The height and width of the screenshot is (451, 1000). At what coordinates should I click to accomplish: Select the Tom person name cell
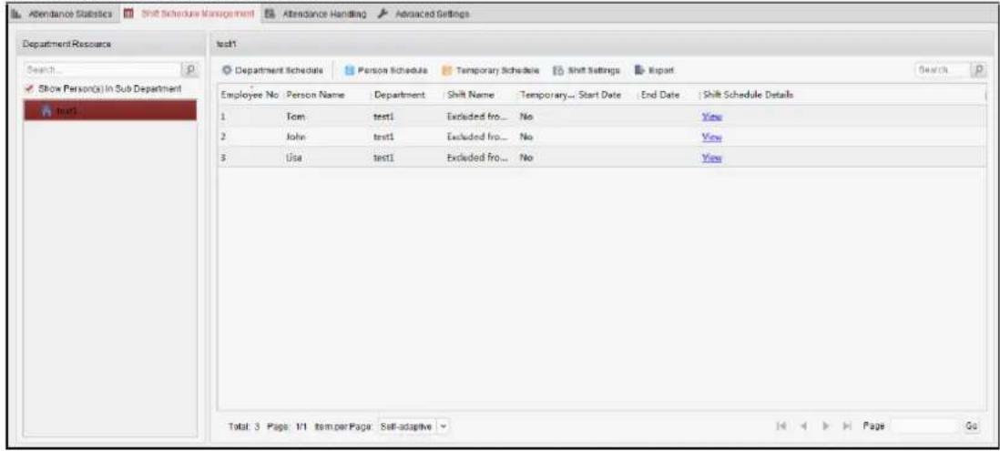[296, 116]
